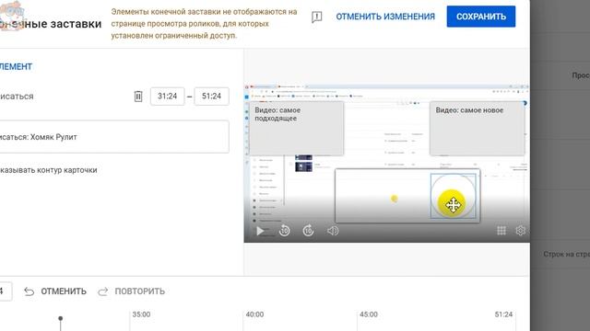Screen dimensions: 590x331
Task: Delete the subscribe element with trash icon
Action: [x=138, y=97]
